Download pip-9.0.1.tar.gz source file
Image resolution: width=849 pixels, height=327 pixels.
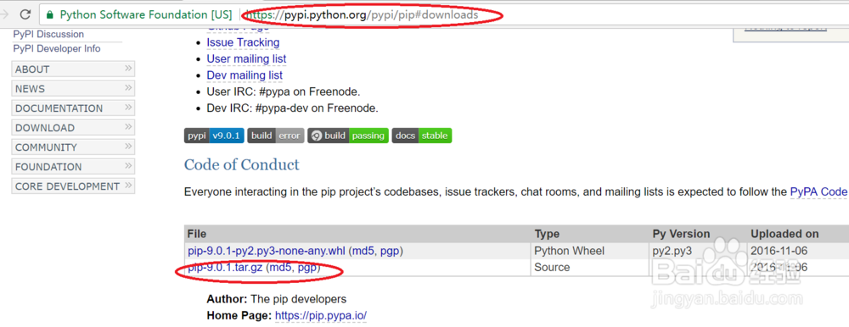[x=225, y=267]
